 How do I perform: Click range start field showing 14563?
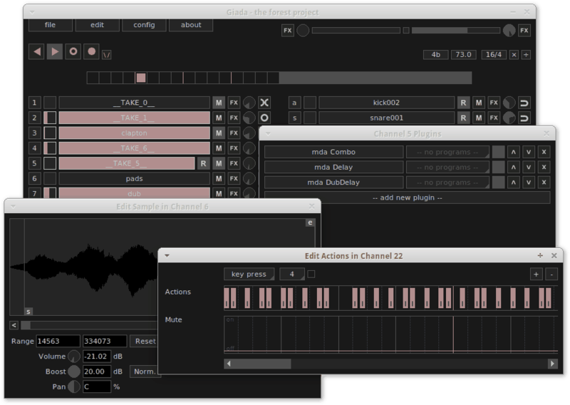[58, 342]
